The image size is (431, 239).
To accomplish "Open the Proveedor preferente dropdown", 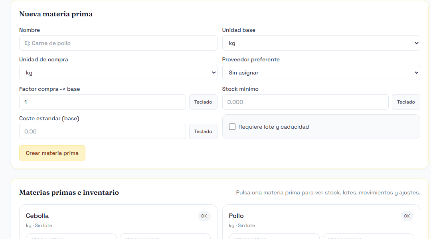I will (x=321, y=72).
